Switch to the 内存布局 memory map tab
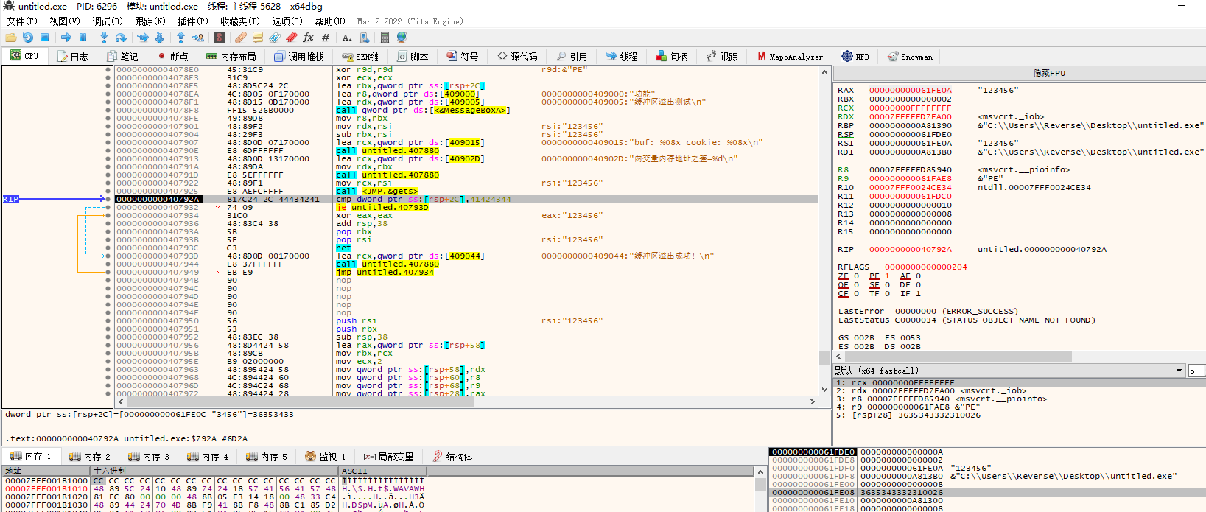The height and width of the screenshot is (512, 1206). pyautogui.click(x=231, y=57)
